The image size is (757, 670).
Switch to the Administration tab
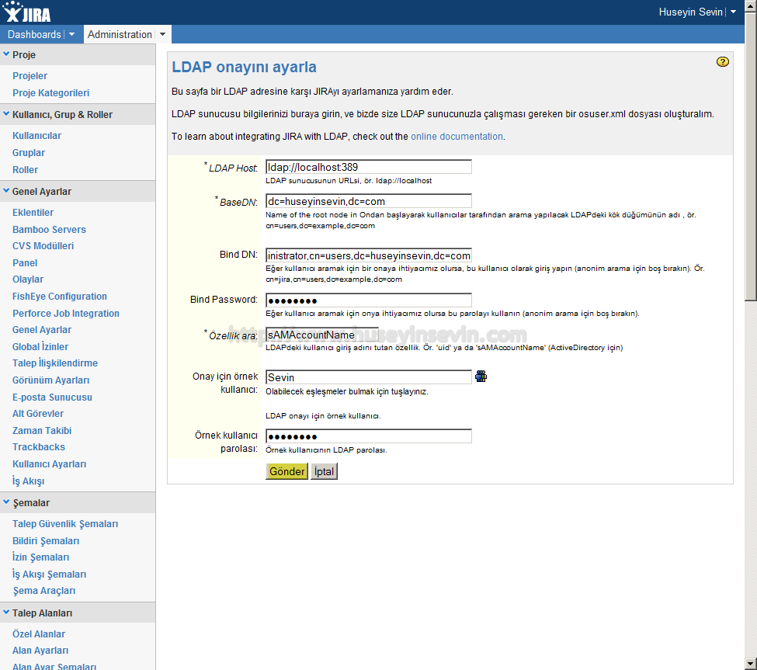(x=120, y=34)
